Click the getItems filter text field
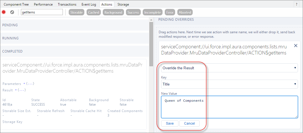The width and height of the screenshot is (303, 133). click(x=42, y=12)
